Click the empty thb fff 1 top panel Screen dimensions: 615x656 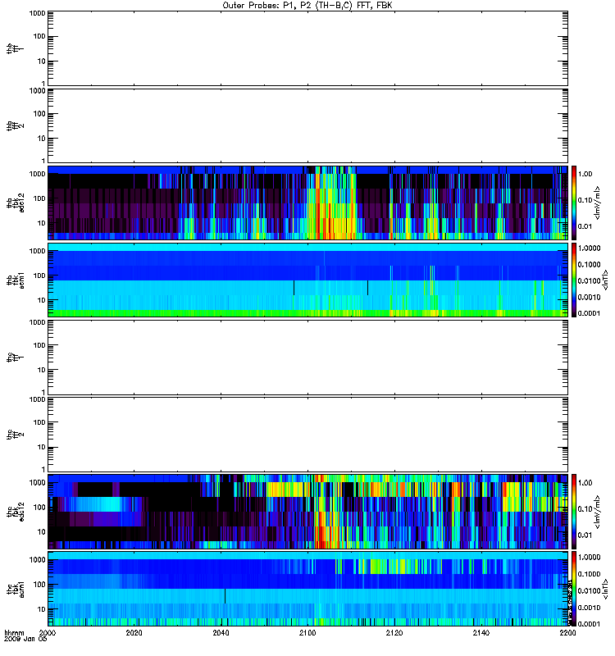point(307,48)
